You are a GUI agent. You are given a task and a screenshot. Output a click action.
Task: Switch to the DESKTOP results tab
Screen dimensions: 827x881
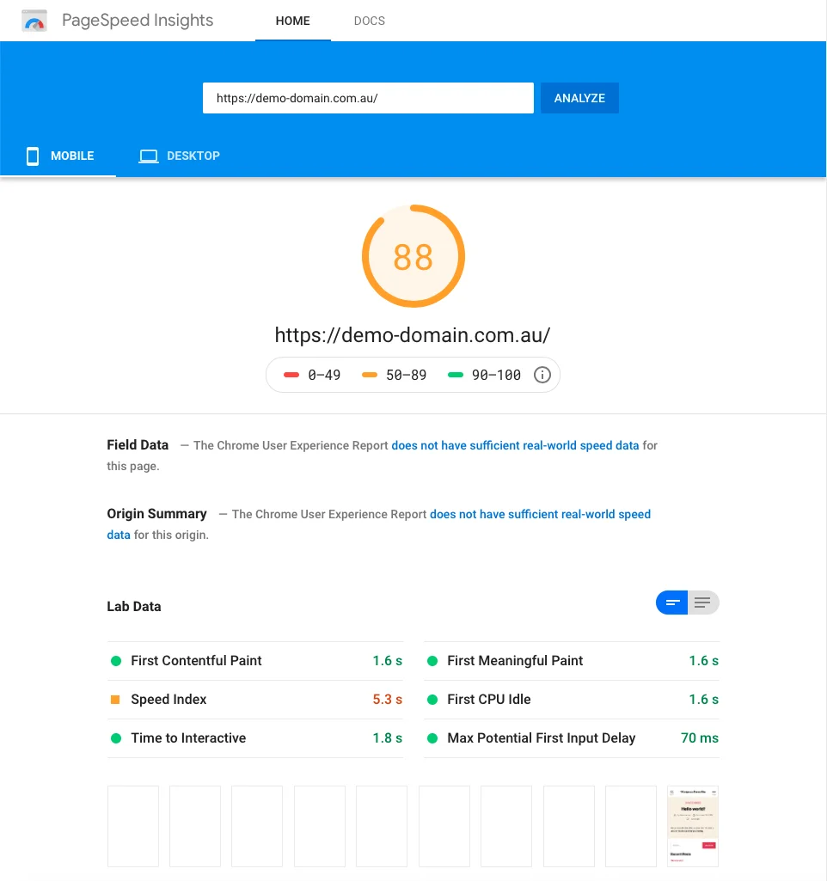(x=180, y=156)
